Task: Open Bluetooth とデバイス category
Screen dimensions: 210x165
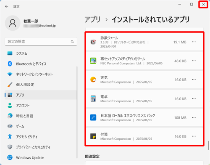Action: pyautogui.click(x=41, y=64)
